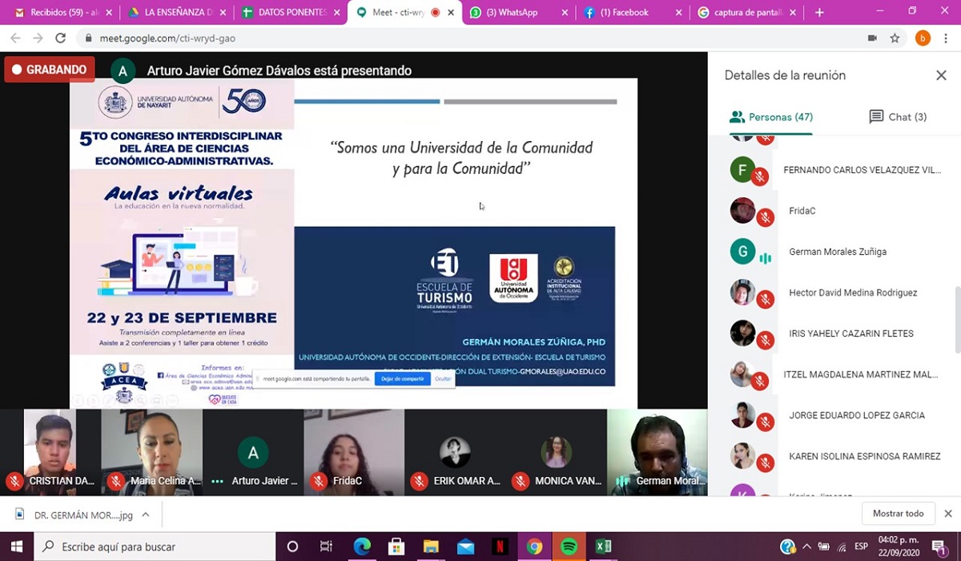Select KAREN ISOLINA ESPINOSA RAMIREZ participant
Viewport: 961px width, 561px height.
pos(834,456)
